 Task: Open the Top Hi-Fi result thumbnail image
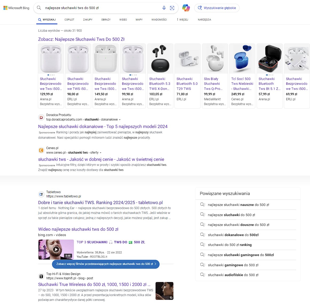[x=165, y=291]
